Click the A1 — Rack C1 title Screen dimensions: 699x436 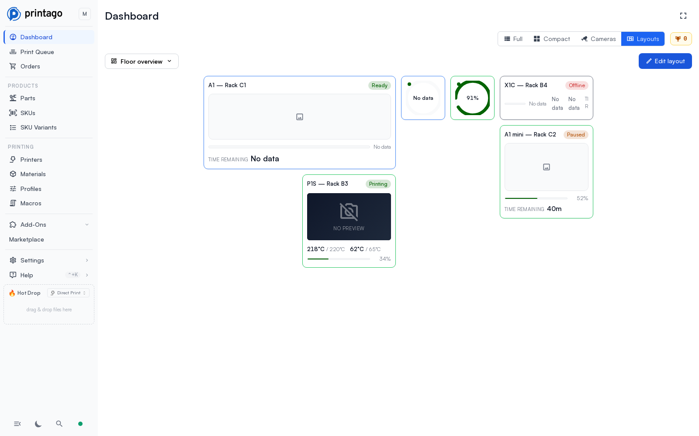pos(227,85)
